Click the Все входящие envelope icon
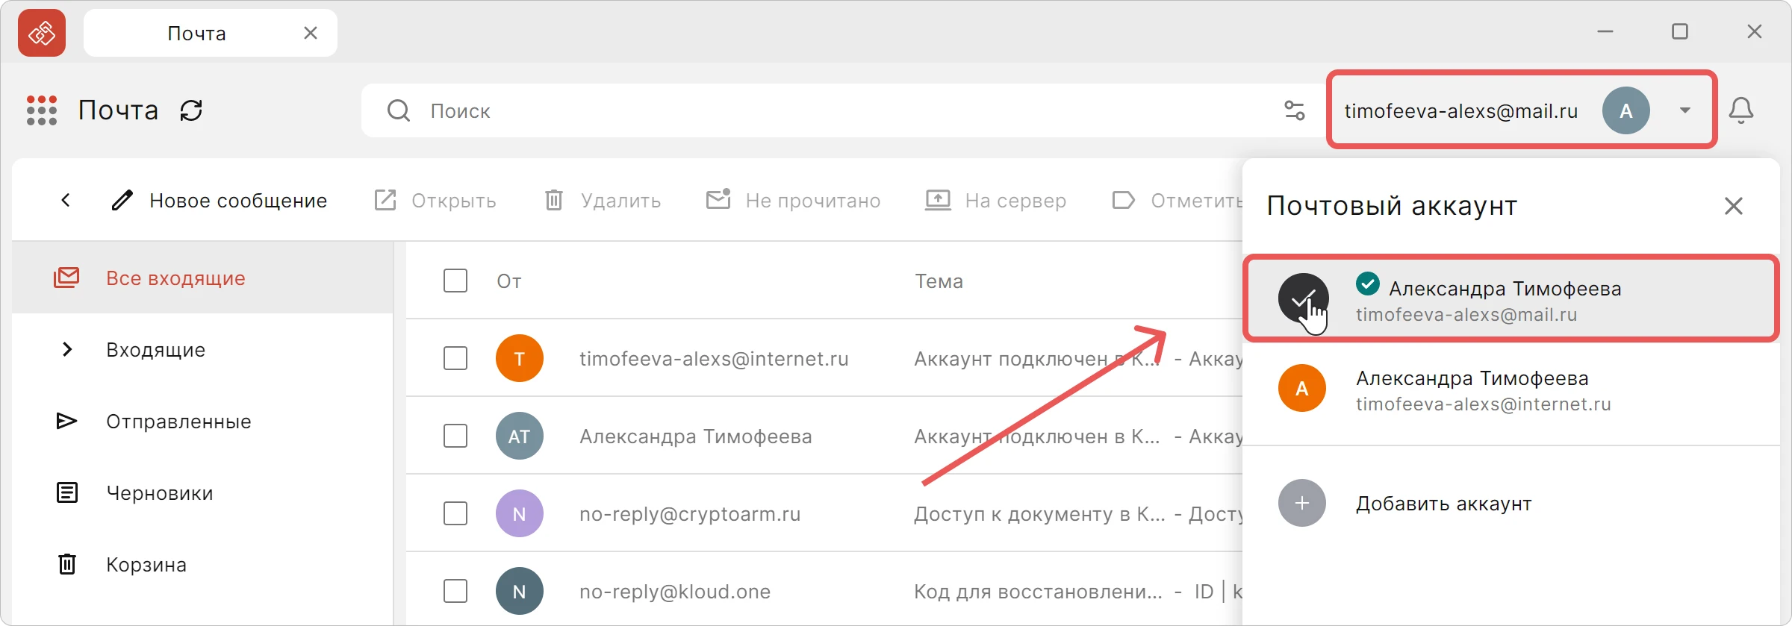Screen dimensions: 1792x626 pos(66,278)
